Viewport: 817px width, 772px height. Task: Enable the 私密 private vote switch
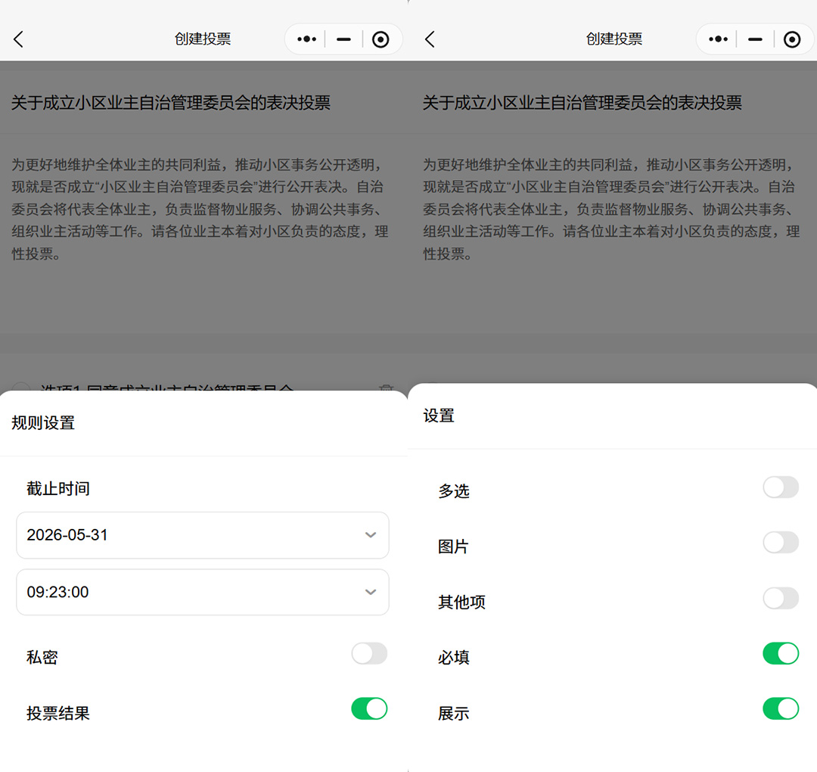[369, 654]
